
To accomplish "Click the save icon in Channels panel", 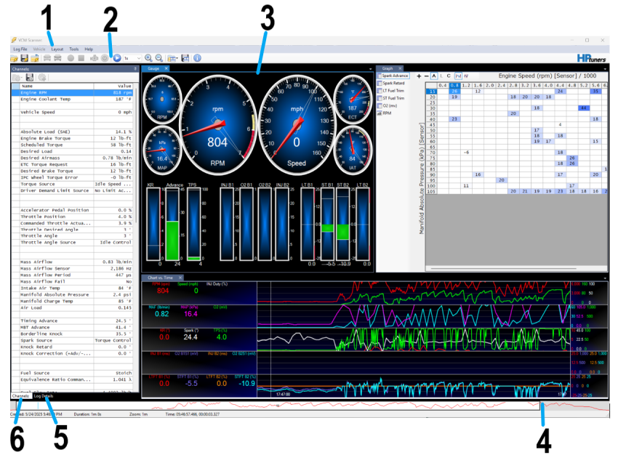I will (x=30, y=77).
